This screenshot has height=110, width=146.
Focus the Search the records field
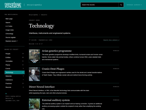99,5
